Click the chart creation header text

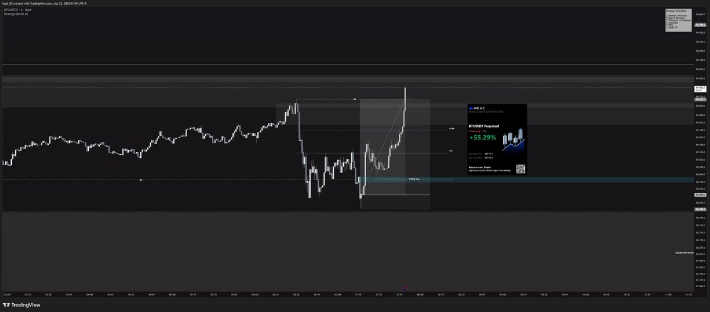[x=45, y=2]
